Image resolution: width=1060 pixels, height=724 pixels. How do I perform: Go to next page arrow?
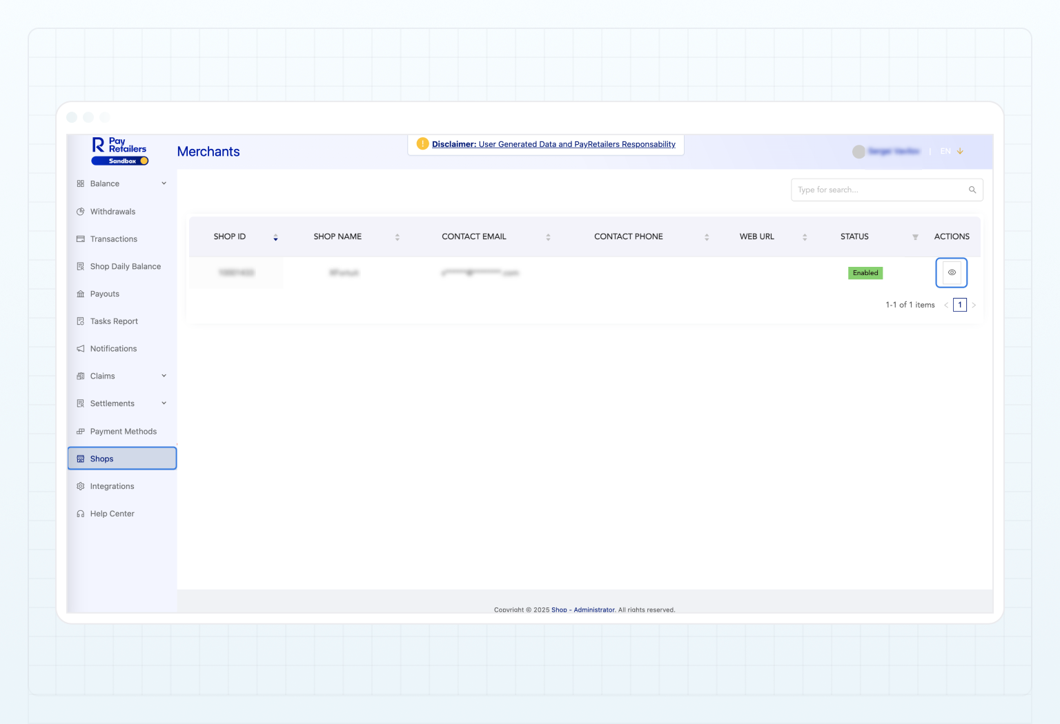tap(974, 305)
